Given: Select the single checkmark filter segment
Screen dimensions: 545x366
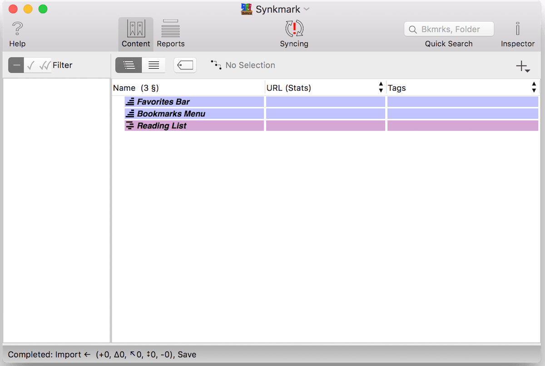Looking at the screenshot, I should (31, 65).
